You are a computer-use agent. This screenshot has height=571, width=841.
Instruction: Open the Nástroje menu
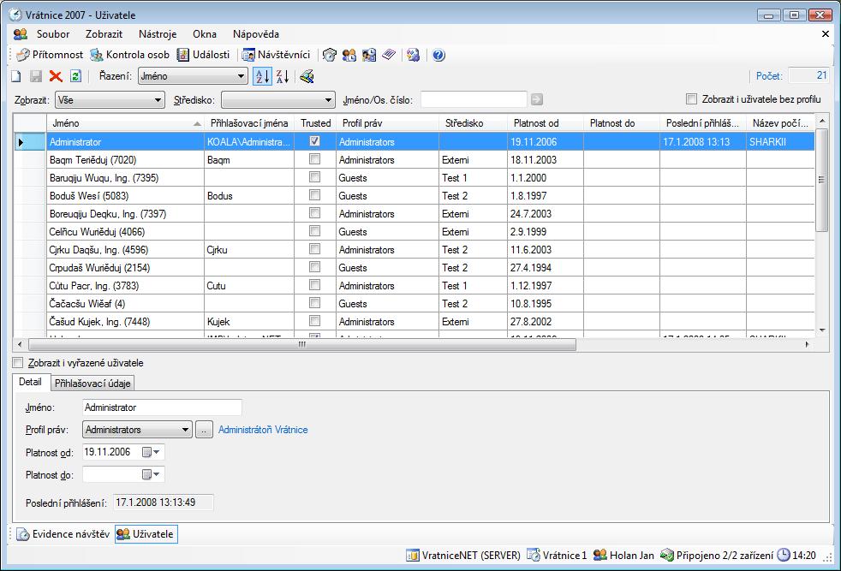(x=158, y=34)
